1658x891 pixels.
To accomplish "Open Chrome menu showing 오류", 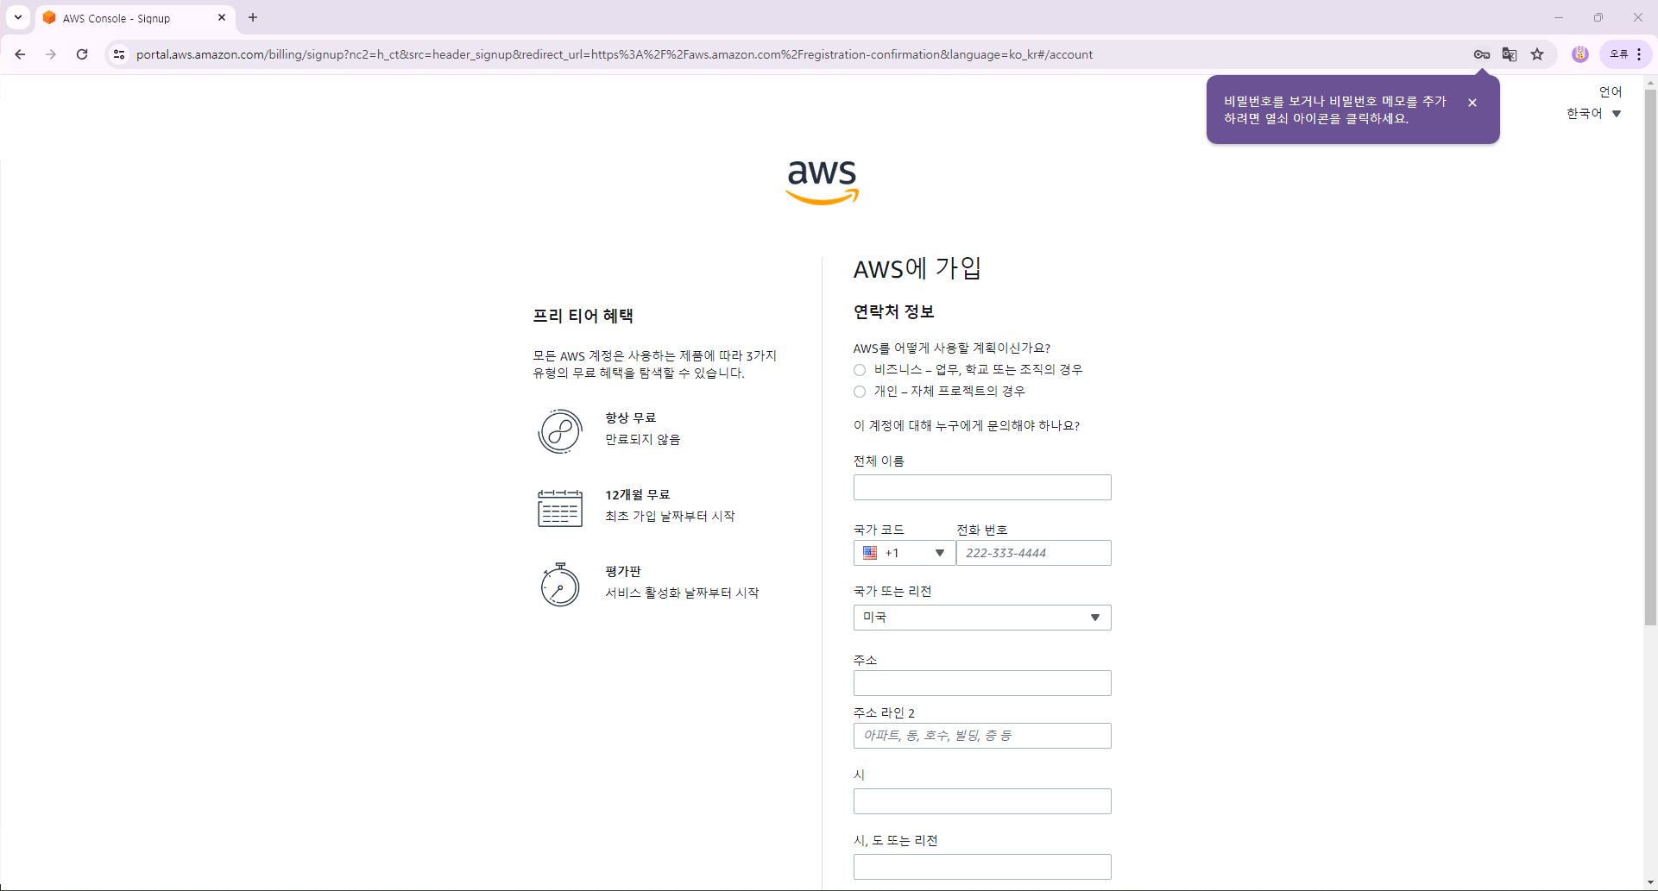I will [1626, 54].
